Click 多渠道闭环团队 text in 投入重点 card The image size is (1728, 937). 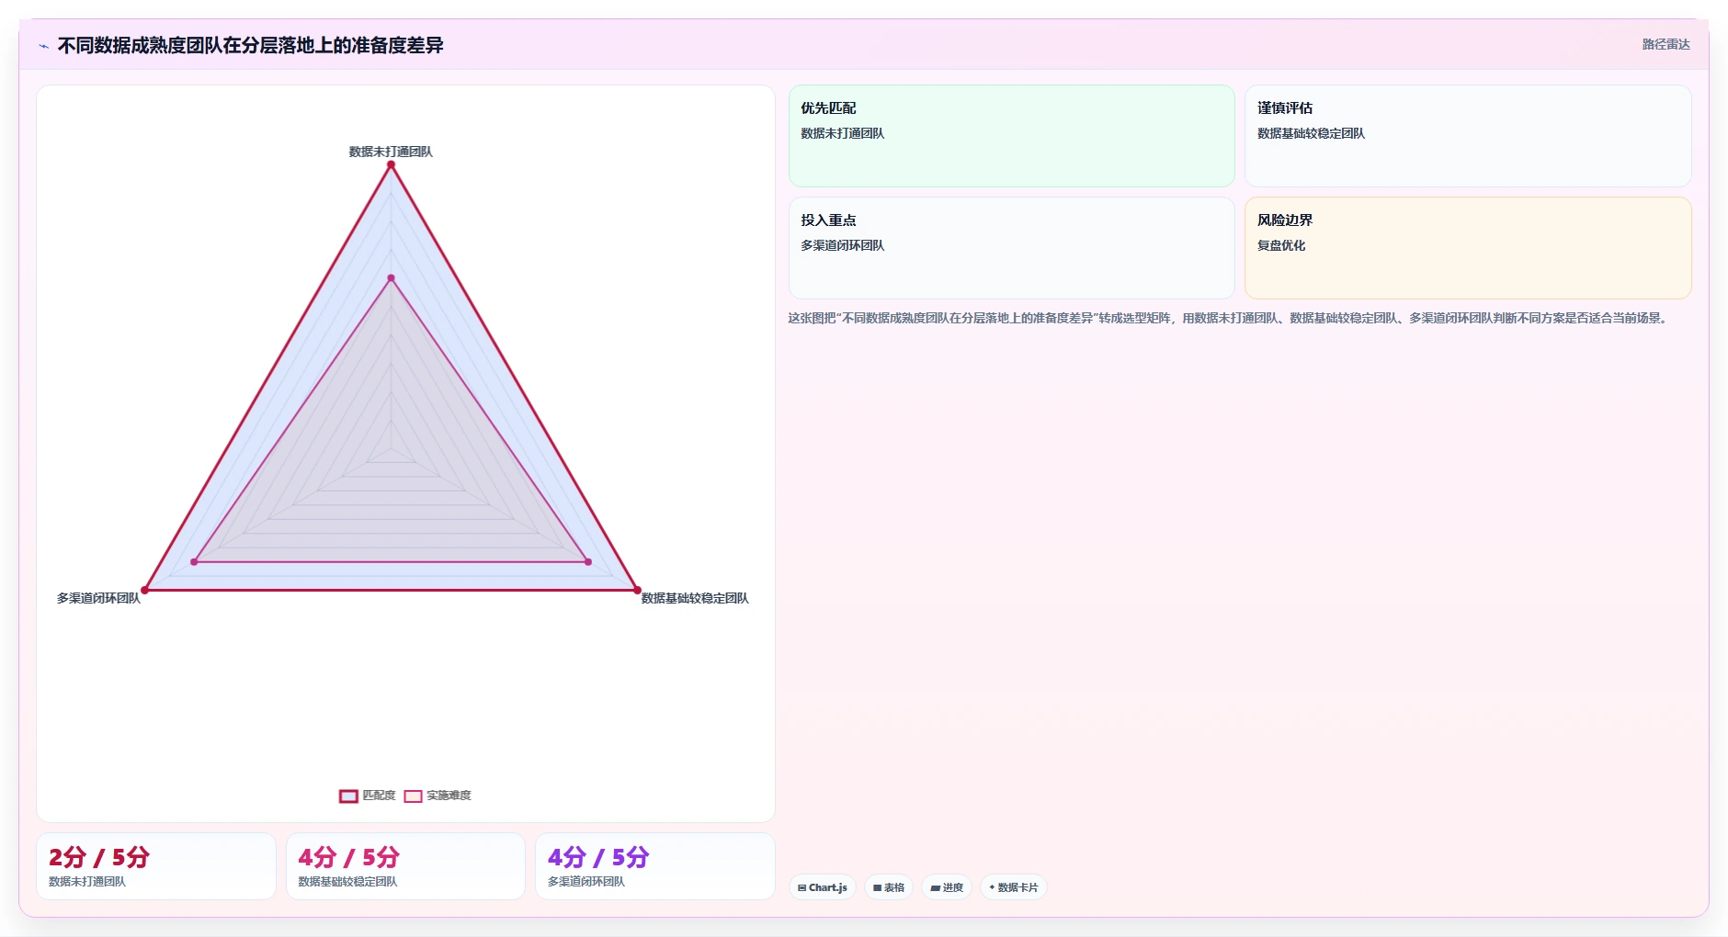click(843, 245)
